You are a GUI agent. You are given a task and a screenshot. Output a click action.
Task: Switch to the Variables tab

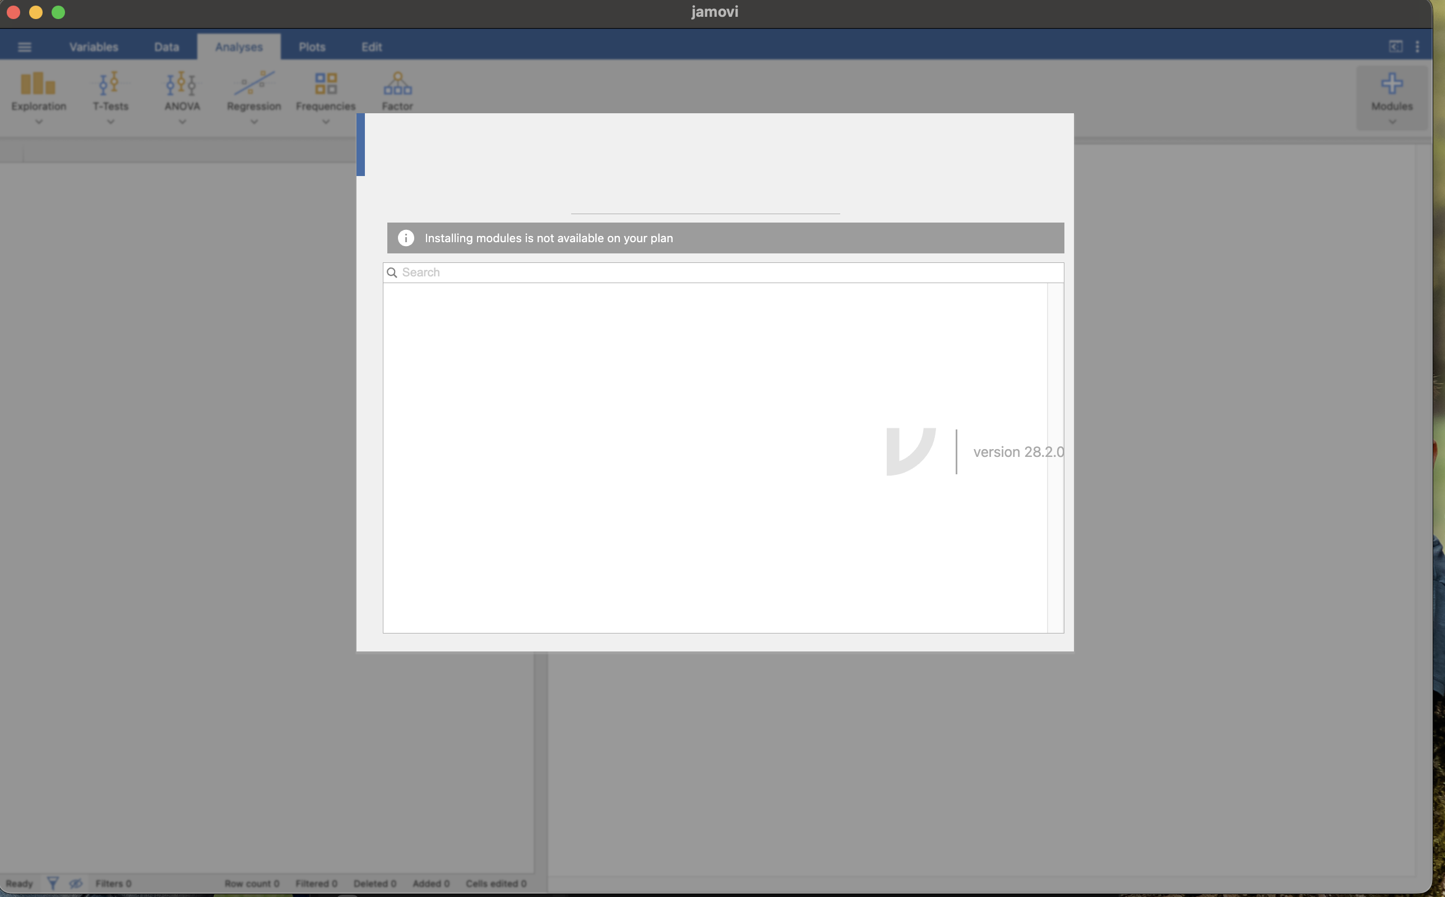[x=94, y=47]
